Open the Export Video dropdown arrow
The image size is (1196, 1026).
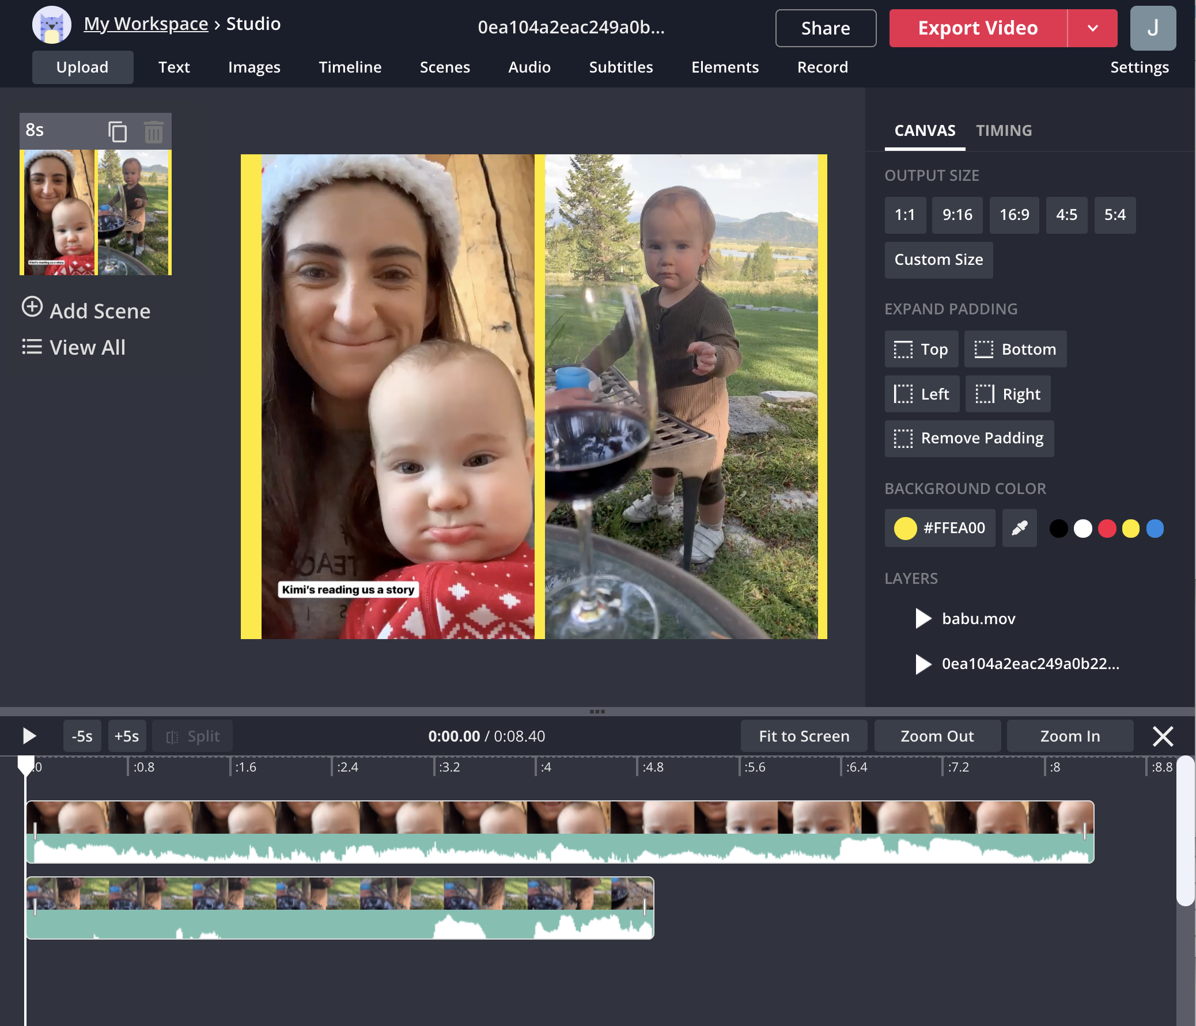1092,28
